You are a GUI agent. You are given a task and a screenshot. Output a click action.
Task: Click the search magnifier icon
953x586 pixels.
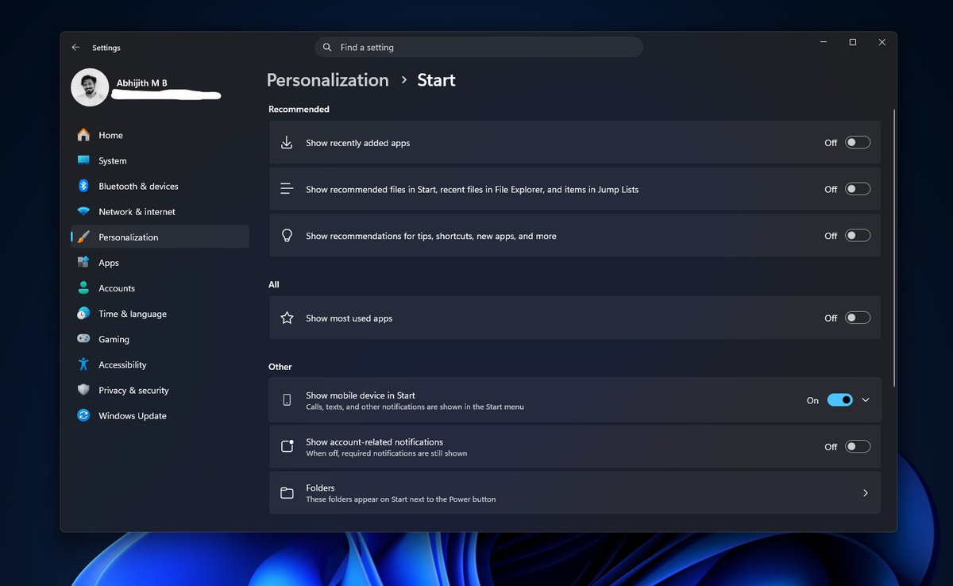click(327, 48)
